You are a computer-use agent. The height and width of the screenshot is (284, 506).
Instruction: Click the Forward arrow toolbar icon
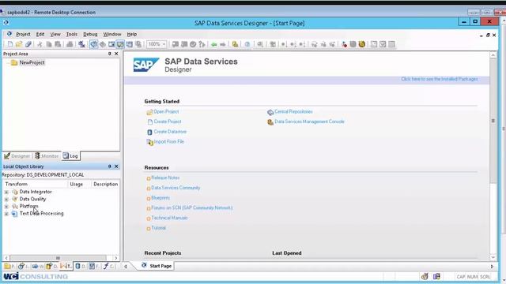pos(223,44)
